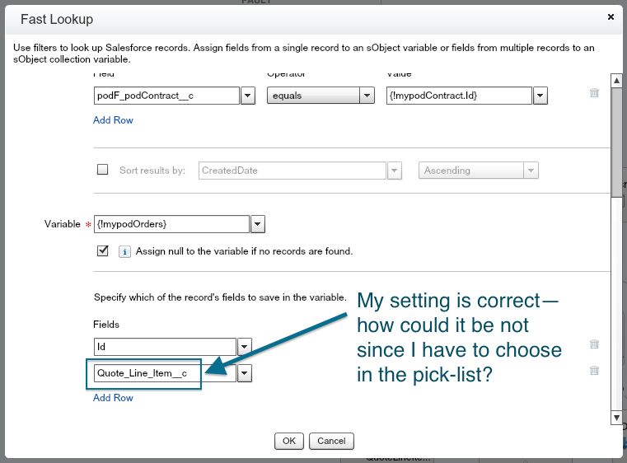Click the {!mypodOrders} variable input field

(x=171, y=223)
